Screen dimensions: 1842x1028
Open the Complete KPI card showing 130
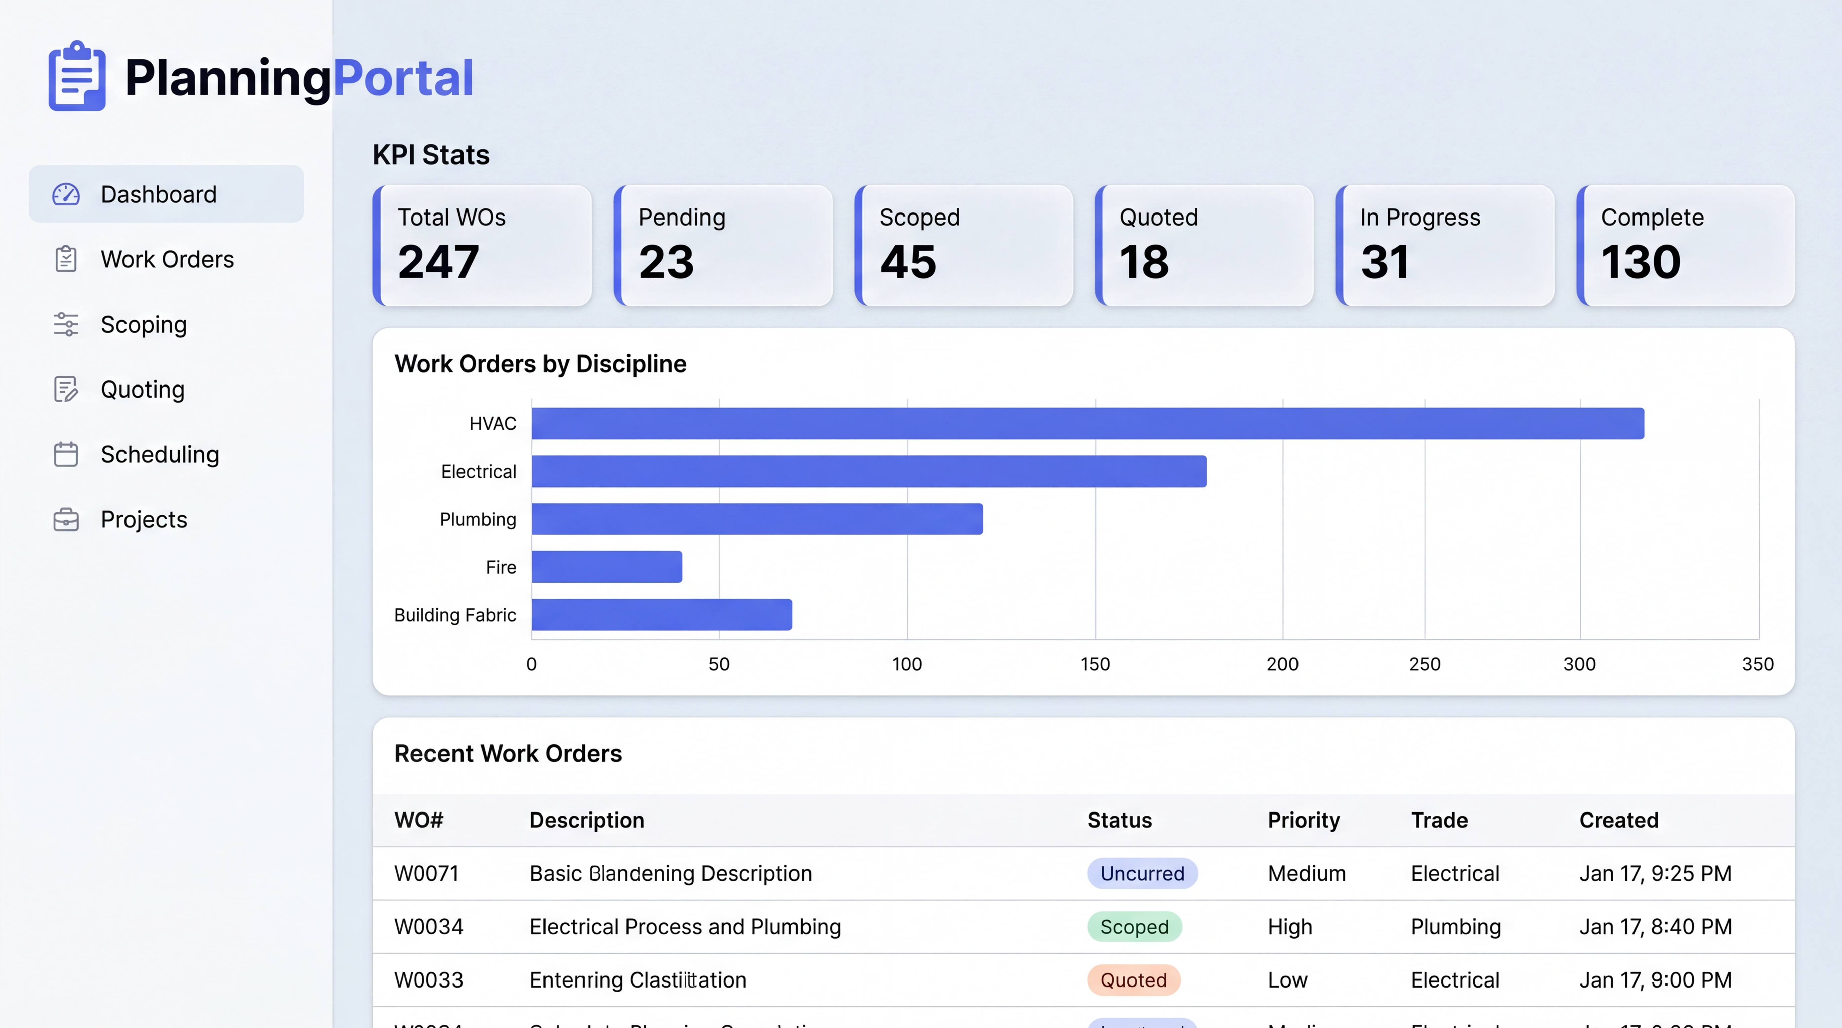click(1685, 245)
